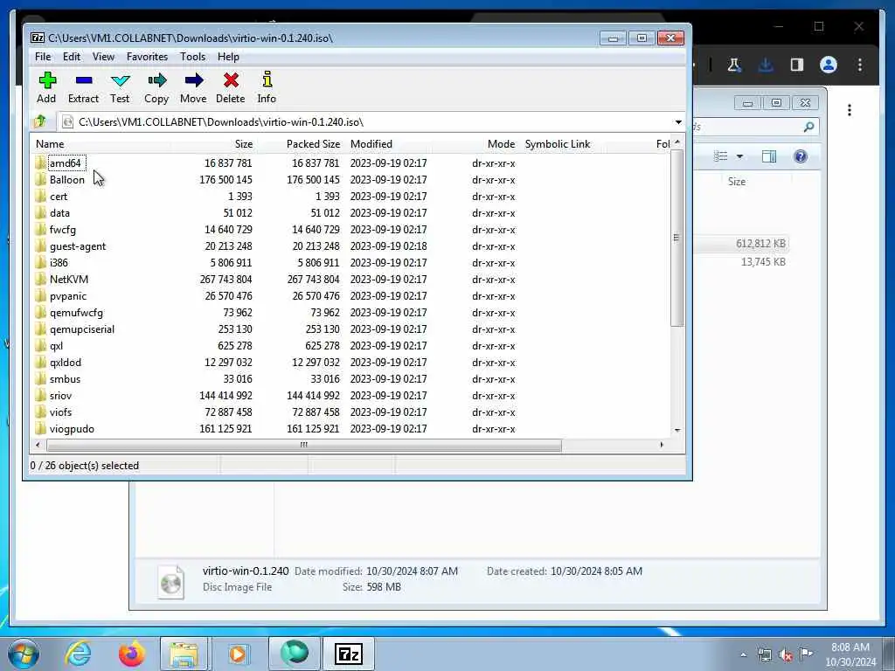Click the horizontal scrollbar thumb
The image size is (895, 671).
(303, 445)
